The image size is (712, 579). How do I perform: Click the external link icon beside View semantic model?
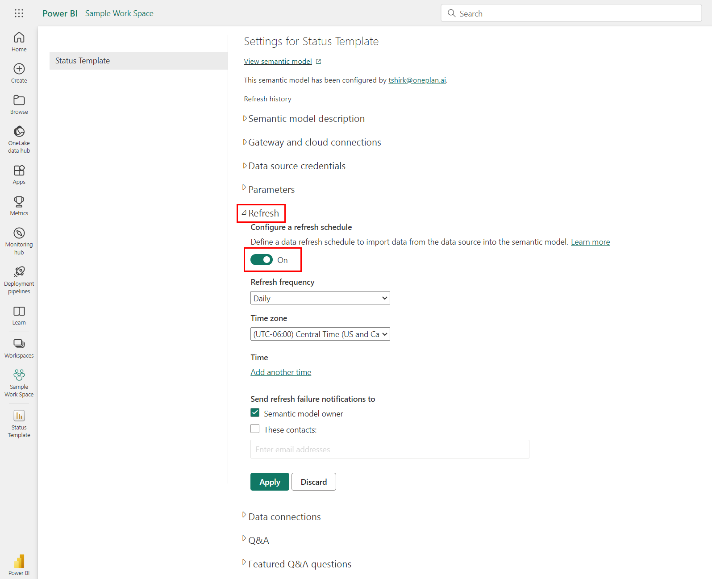coord(318,62)
